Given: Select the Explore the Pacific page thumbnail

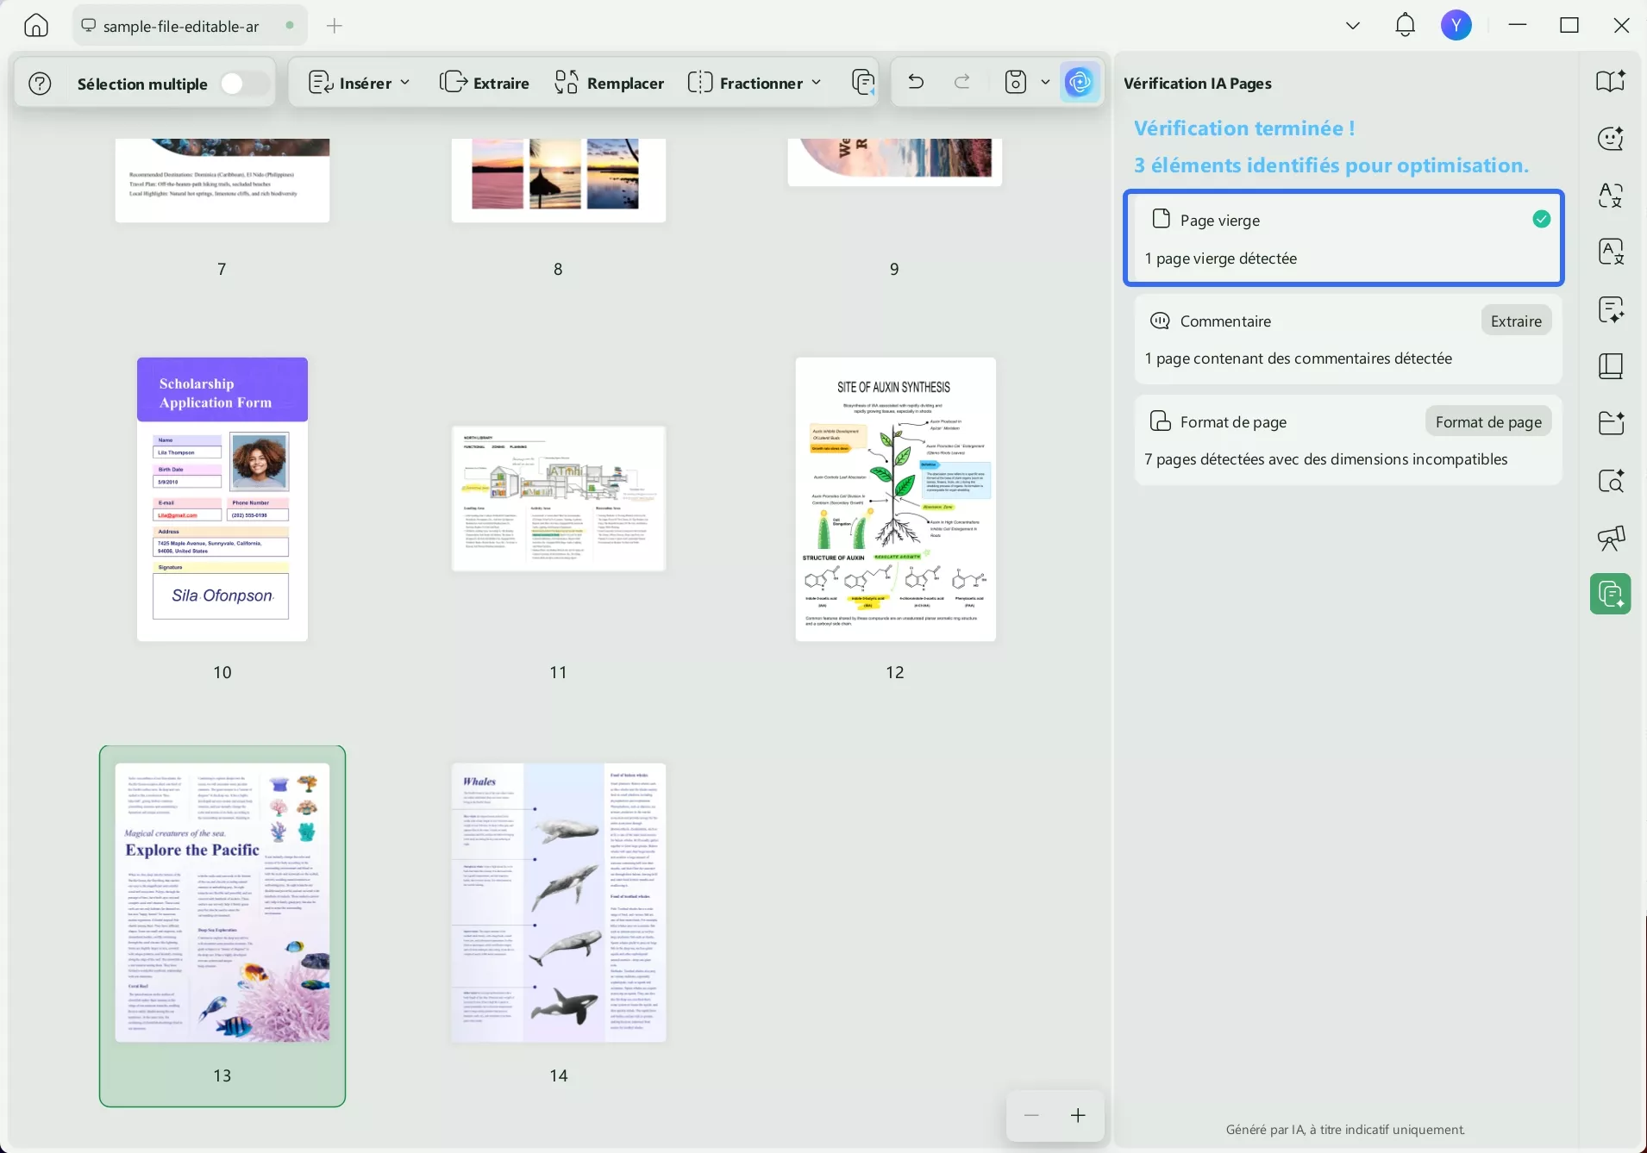Looking at the screenshot, I should tap(222, 902).
